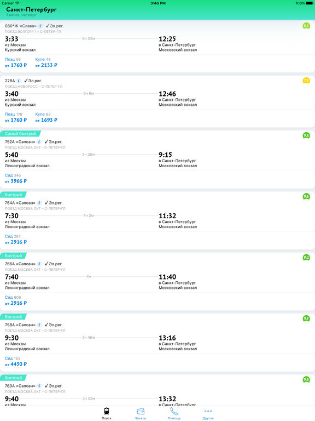The height and width of the screenshot is (421, 315).
Task: Tap info icon next to train 228А
Action: (x=19, y=81)
